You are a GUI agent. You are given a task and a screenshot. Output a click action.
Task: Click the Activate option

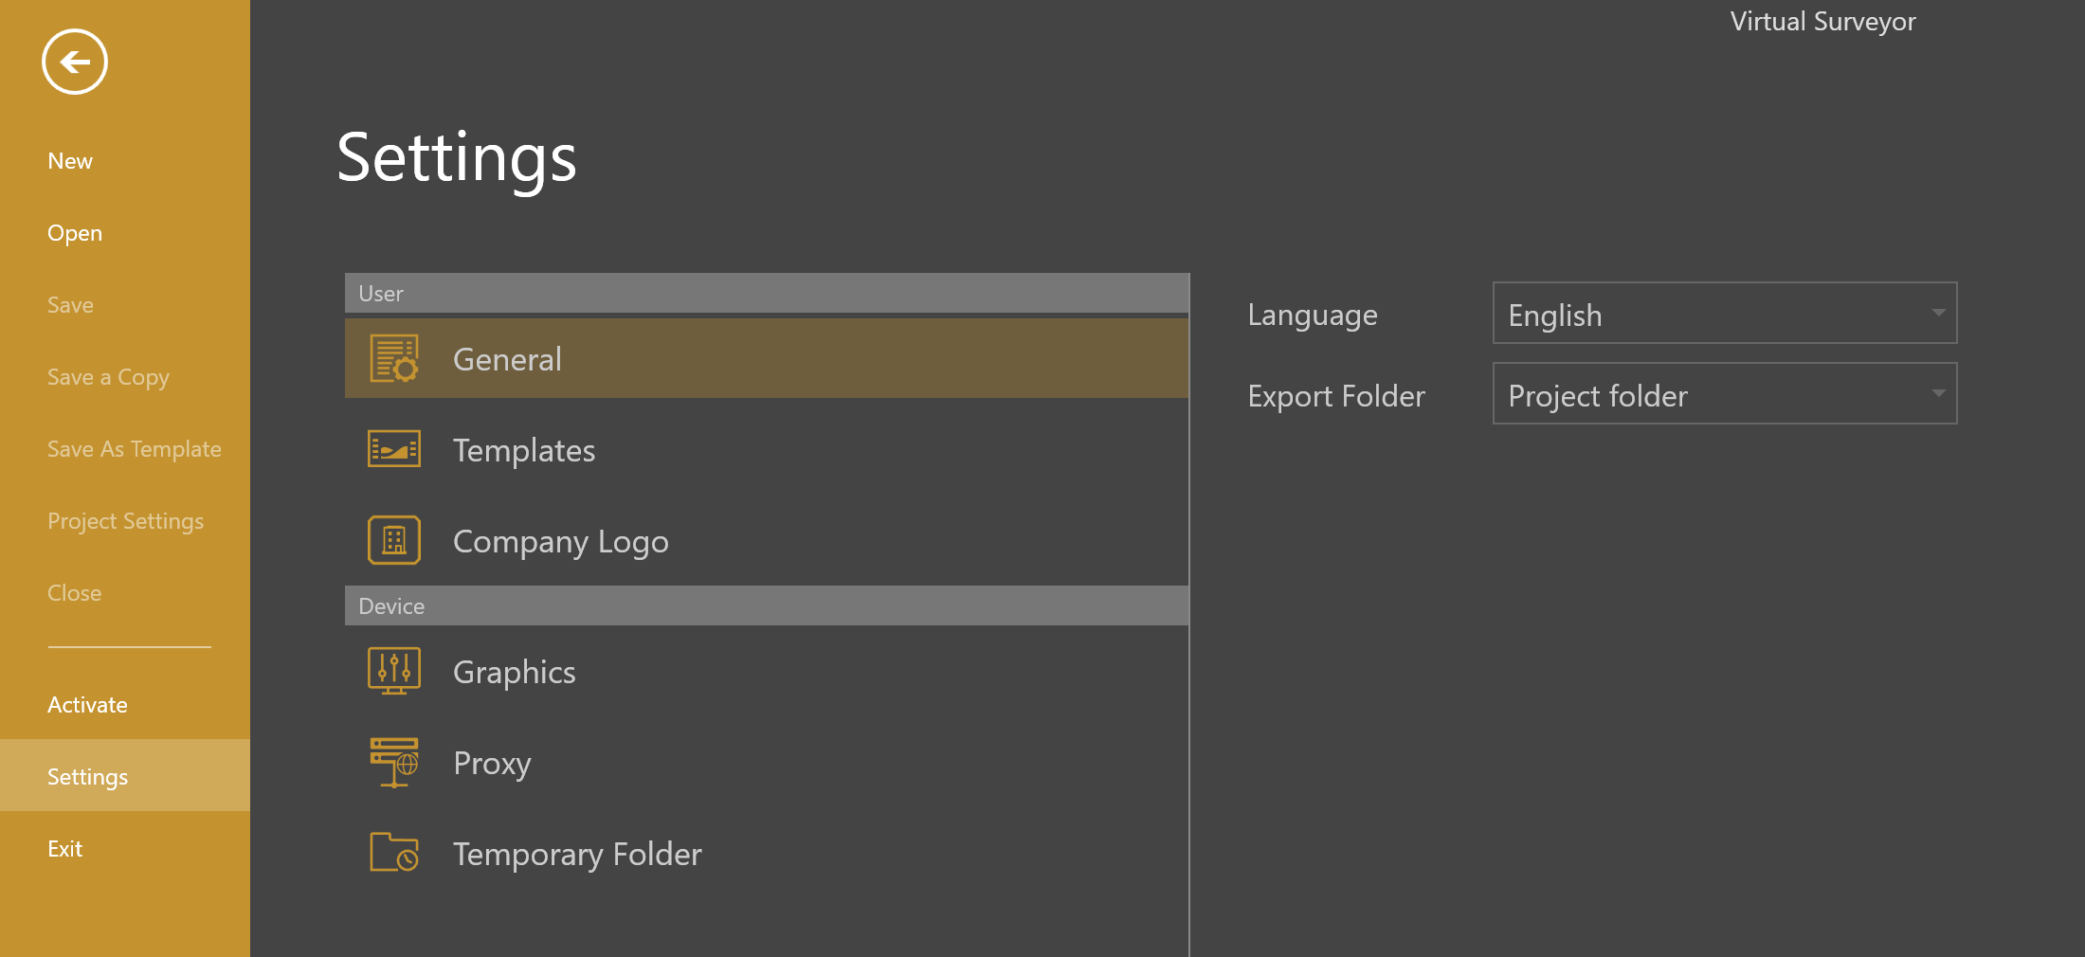click(x=87, y=704)
